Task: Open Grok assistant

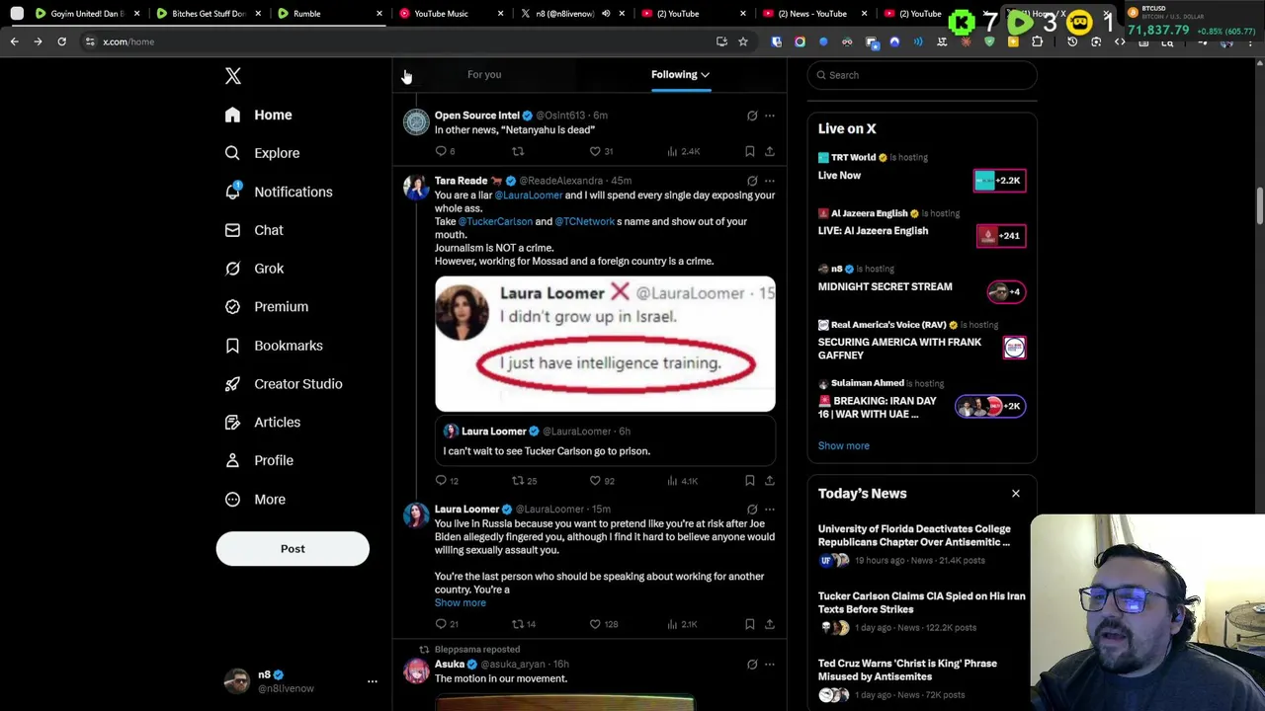Action: click(x=254, y=269)
